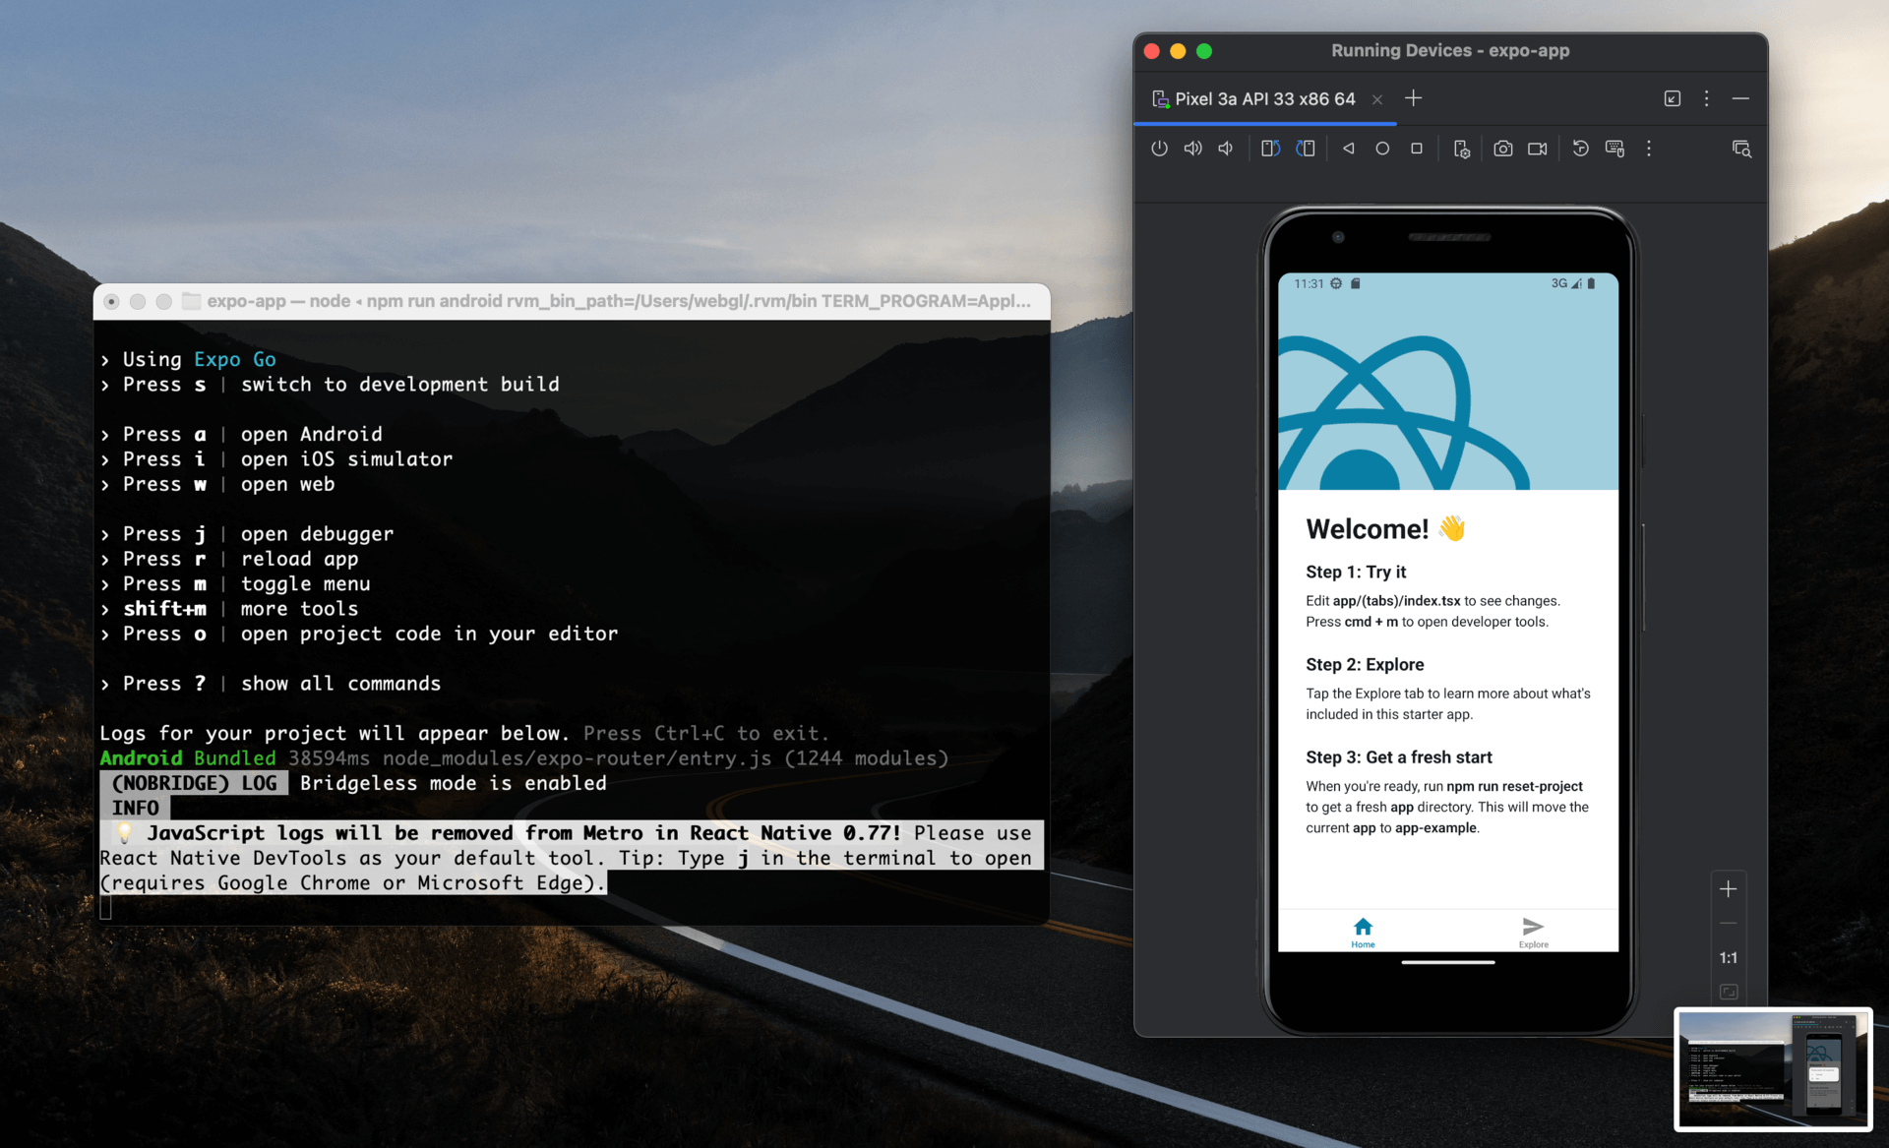1889x1148 pixels.
Task: Open the device UI settings shortcuts icon
Action: pos(1461,149)
